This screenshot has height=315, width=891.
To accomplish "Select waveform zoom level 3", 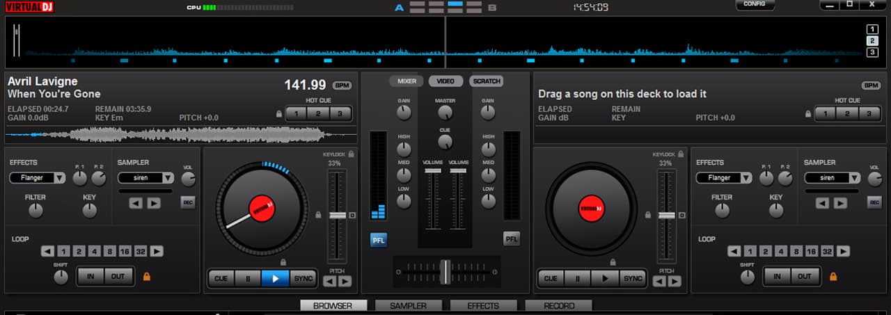I will [872, 52].
